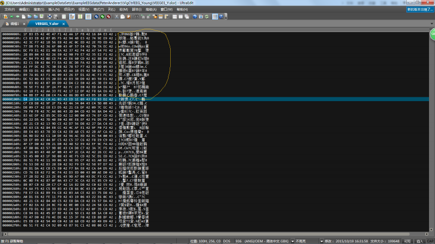Viewport: 435px width, 244px height.
Task: Toggle the highlighted panel view icon before help
Action: (x=215, y=17)
